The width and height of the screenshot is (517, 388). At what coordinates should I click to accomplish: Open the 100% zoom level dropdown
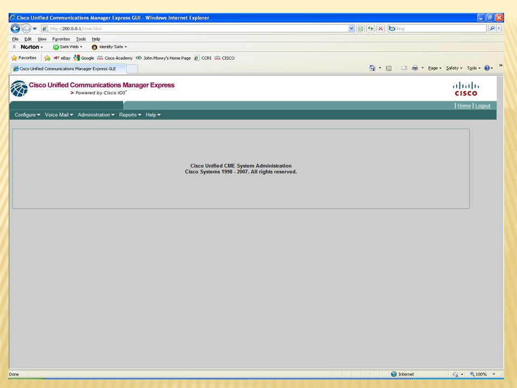click(x=494, y=374)
